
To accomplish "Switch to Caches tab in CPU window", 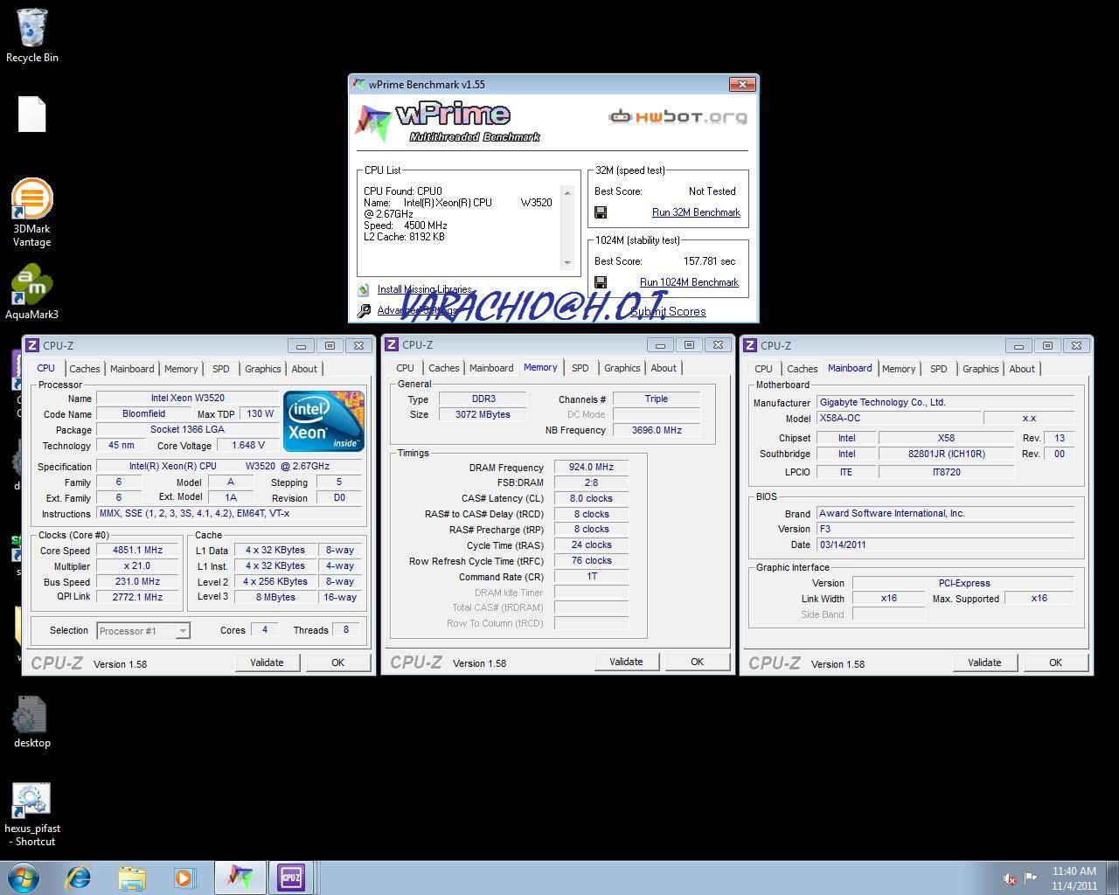I will 85,369.
